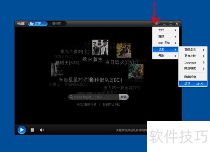Click the magnifier icon in search box
The height and width of the screenshot is (152, 210).
(71, 97)
